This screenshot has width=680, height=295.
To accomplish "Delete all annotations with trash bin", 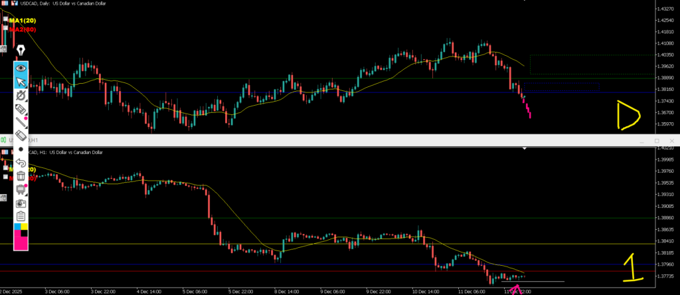I will pyautogui.click(x=21, y=175).
